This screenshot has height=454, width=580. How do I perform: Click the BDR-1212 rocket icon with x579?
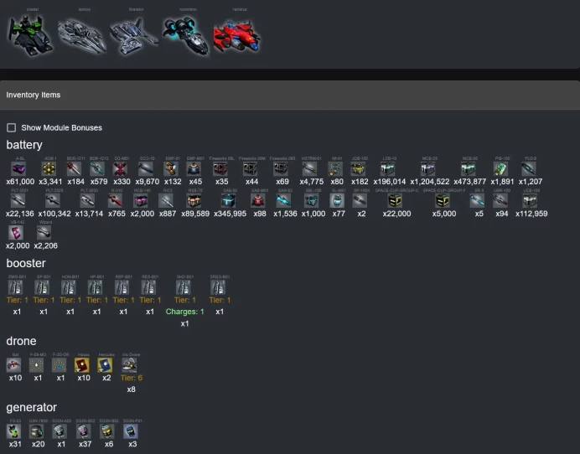pyautogui.click(x=97, y=169)
